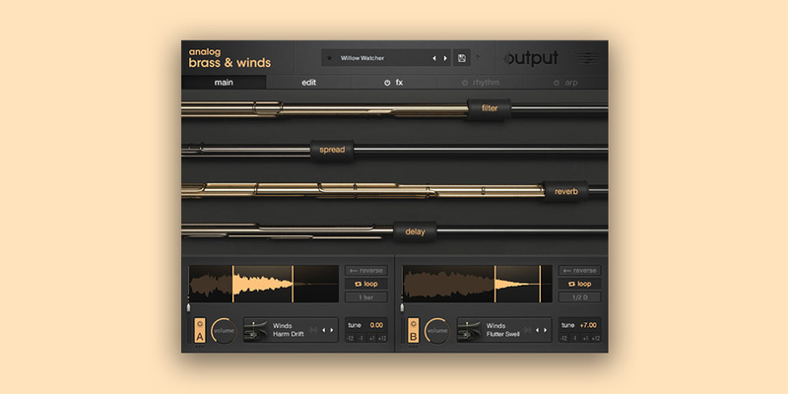Viewport: 788px width, 394px height.
Task: Lower layer A tune by 1 semitone
Action: click(361, 338)
